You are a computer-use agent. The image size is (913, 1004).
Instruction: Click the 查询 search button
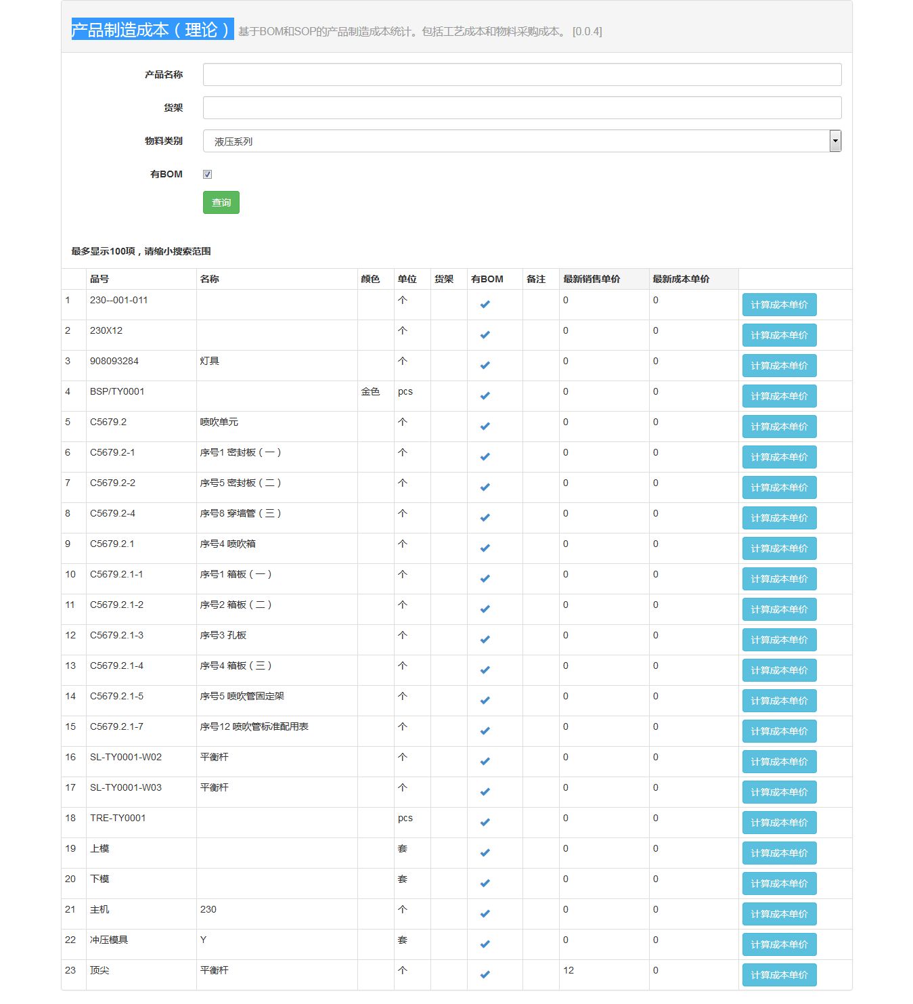[221, 202]
